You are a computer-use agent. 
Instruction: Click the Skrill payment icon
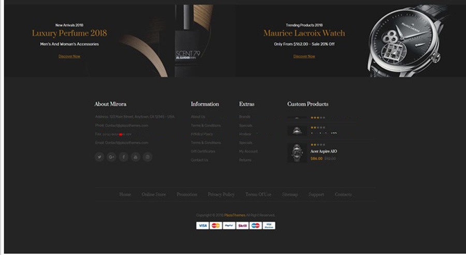tap(242, 226)
